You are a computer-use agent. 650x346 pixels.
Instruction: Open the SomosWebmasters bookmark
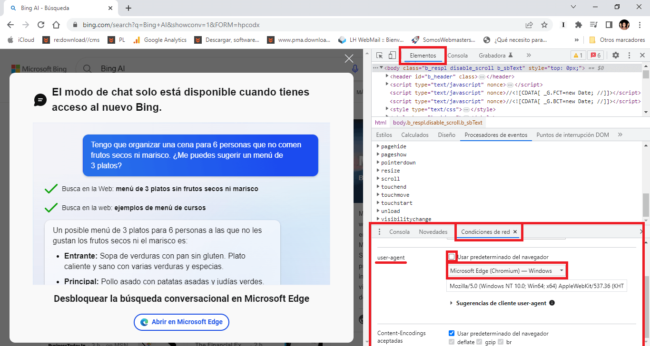click(443, 40)
